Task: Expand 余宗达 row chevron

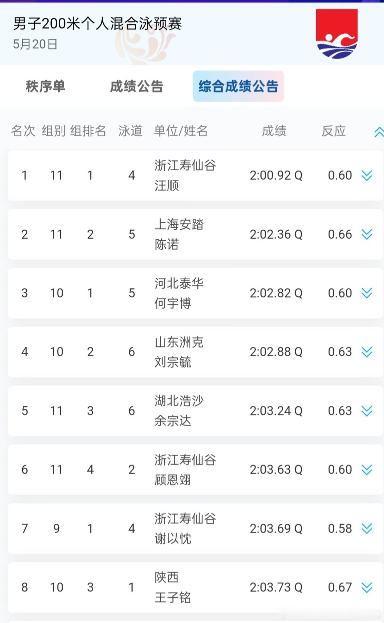Action: pos(367,411)
